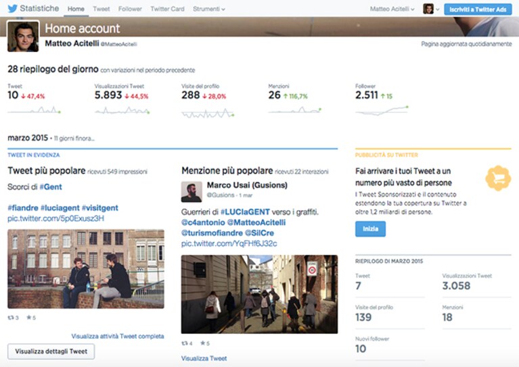This screenshot has height=367, width=519.
Task: Click the @SilCre mention
Action: click(259, 233)
